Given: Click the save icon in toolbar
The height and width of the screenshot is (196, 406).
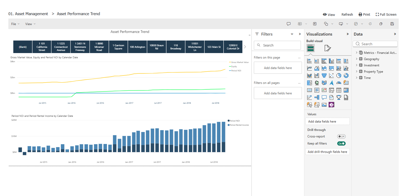Looking at the screenshot, I should click(x=392, y=24).
